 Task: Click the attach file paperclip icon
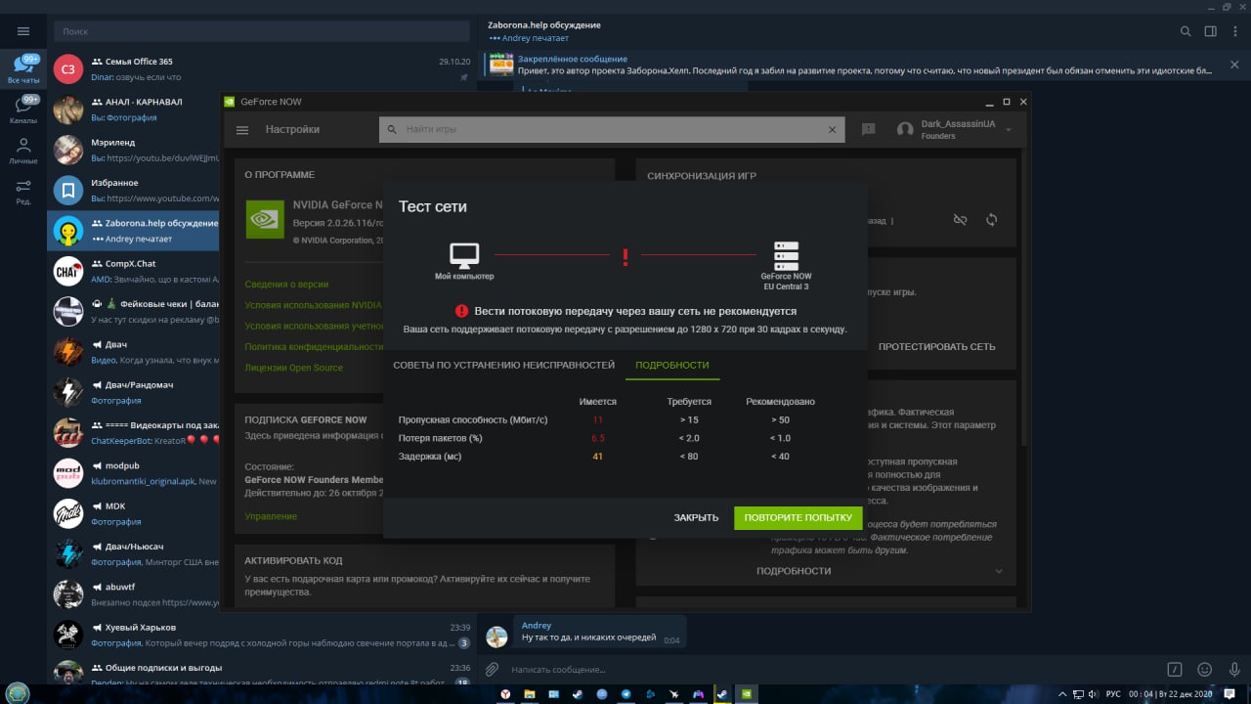tap(493, 670)
